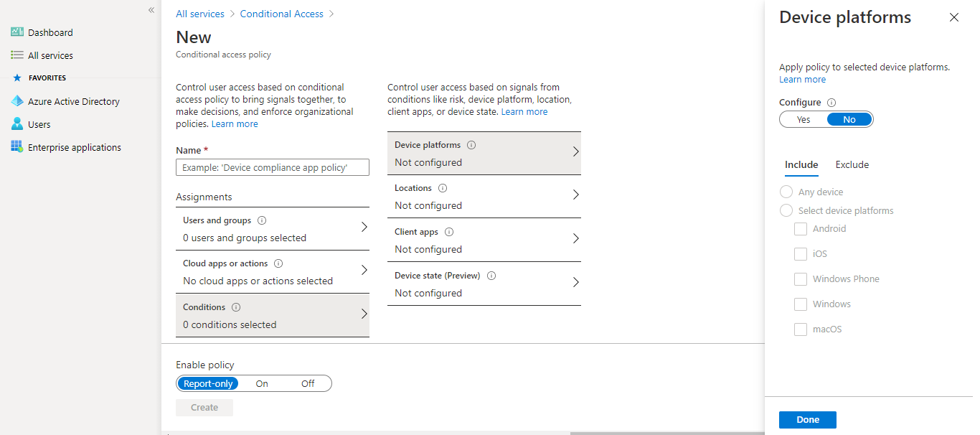Set Configure toggle to No

click(x=849, y=120)
